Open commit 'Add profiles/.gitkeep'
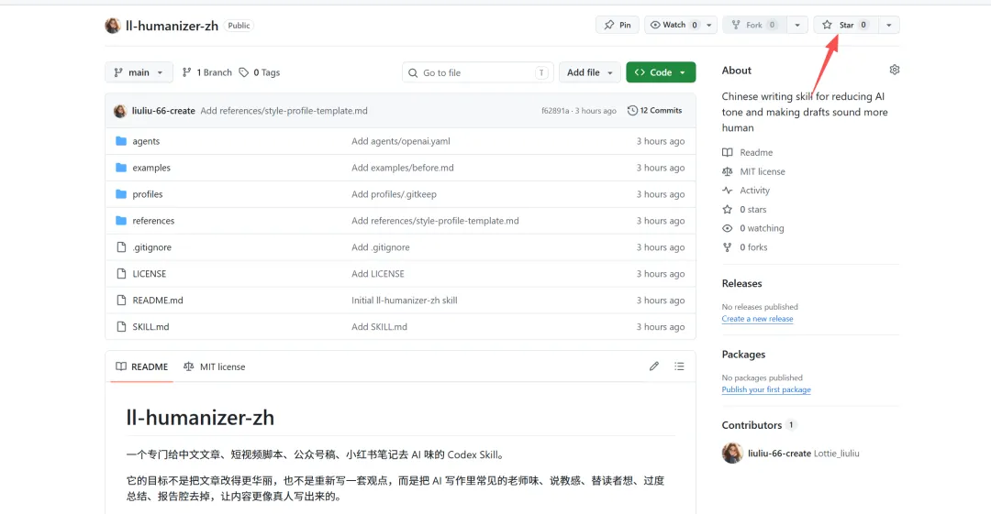 [394, 194]
